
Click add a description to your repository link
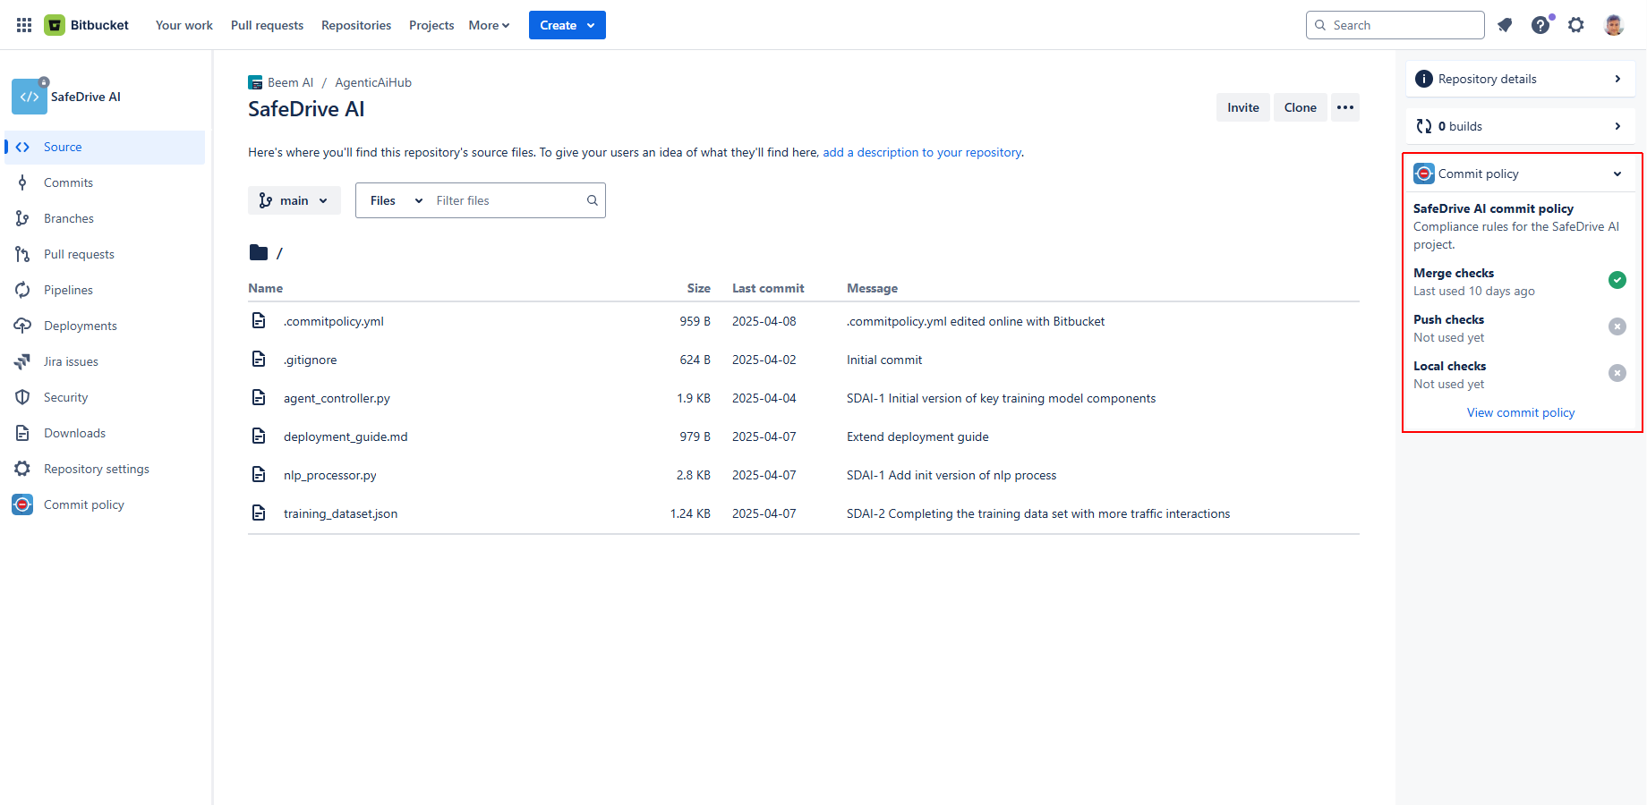click(922, 152)
